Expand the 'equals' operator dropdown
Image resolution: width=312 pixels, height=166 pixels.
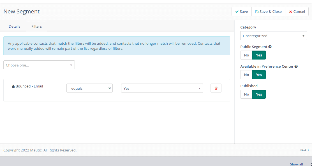pos(89,88)
